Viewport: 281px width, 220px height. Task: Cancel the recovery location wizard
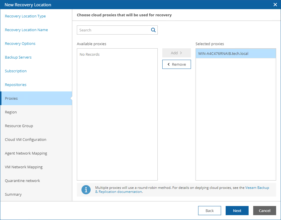pos(264,211)
